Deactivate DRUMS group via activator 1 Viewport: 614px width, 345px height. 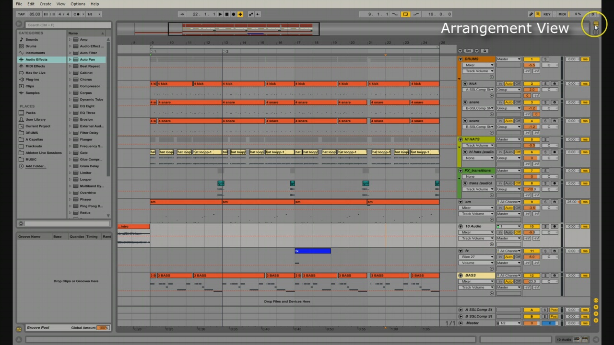[531, 59]
